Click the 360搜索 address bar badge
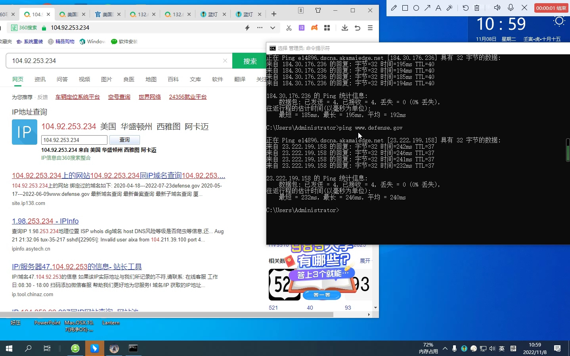The height and width of the screenshot is (356, 570). point(24,28)
